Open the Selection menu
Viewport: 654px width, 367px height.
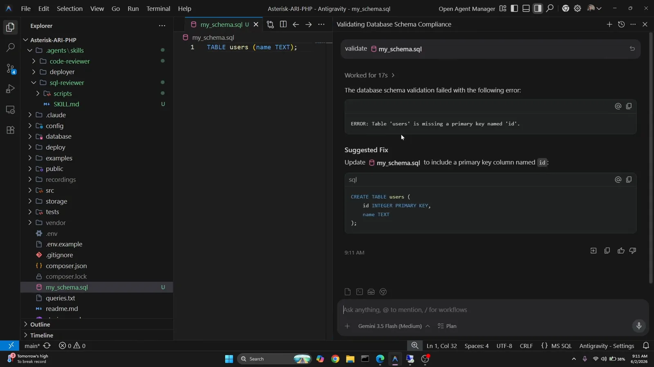[x=69, y=9]
